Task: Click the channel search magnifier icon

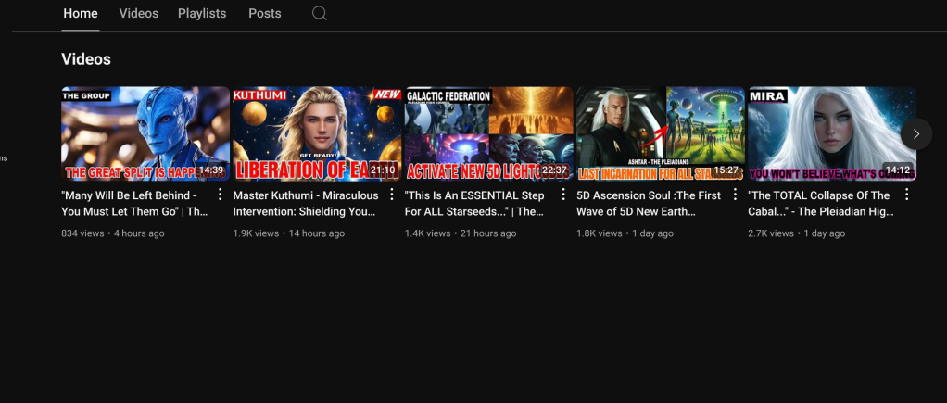Action: click(319, 14)
